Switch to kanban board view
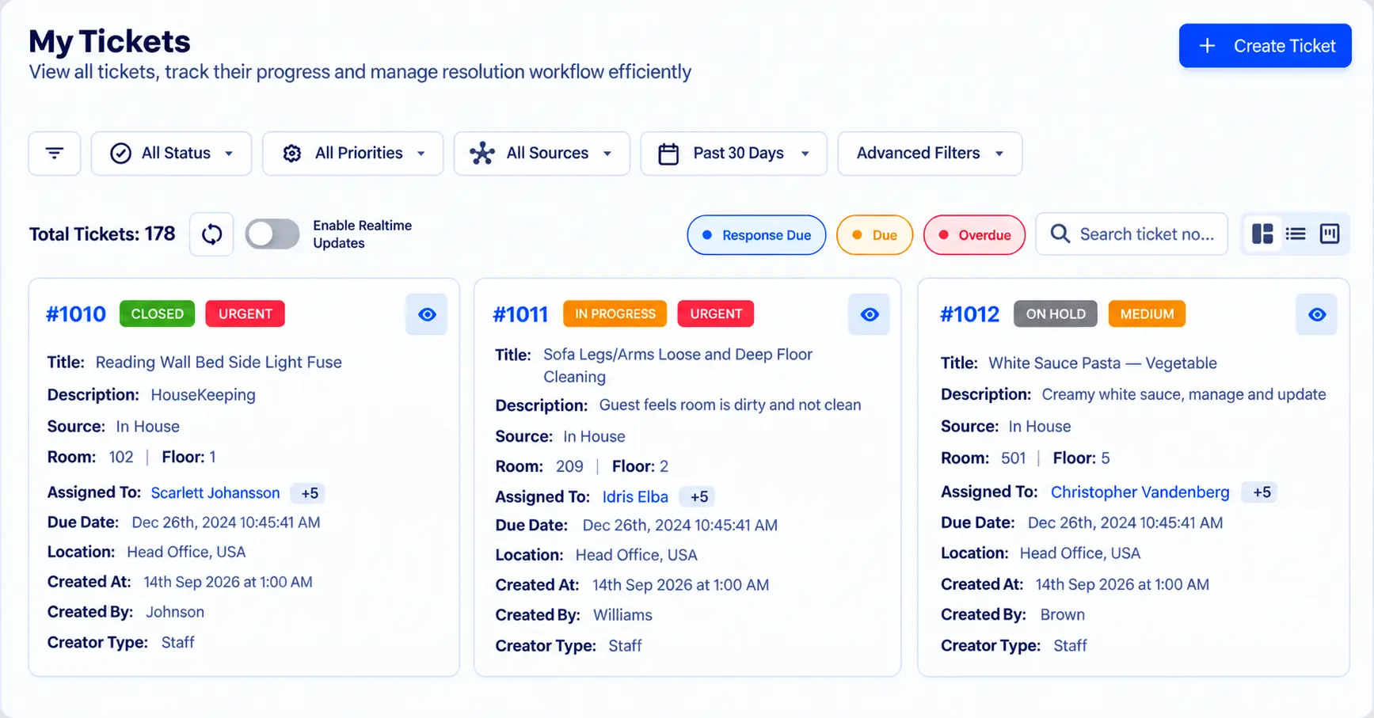The width and height of the screenshot is (1374, 718). [1330, 234]
